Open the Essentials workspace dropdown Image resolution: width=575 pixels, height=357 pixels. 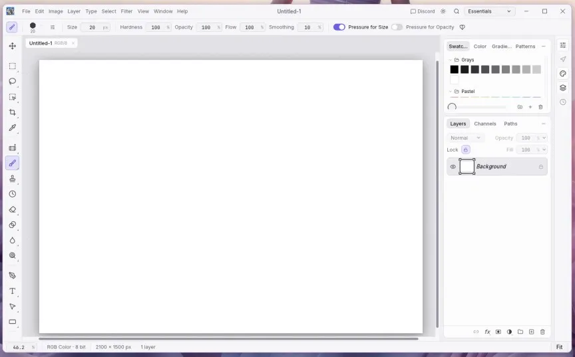(490, 11)
